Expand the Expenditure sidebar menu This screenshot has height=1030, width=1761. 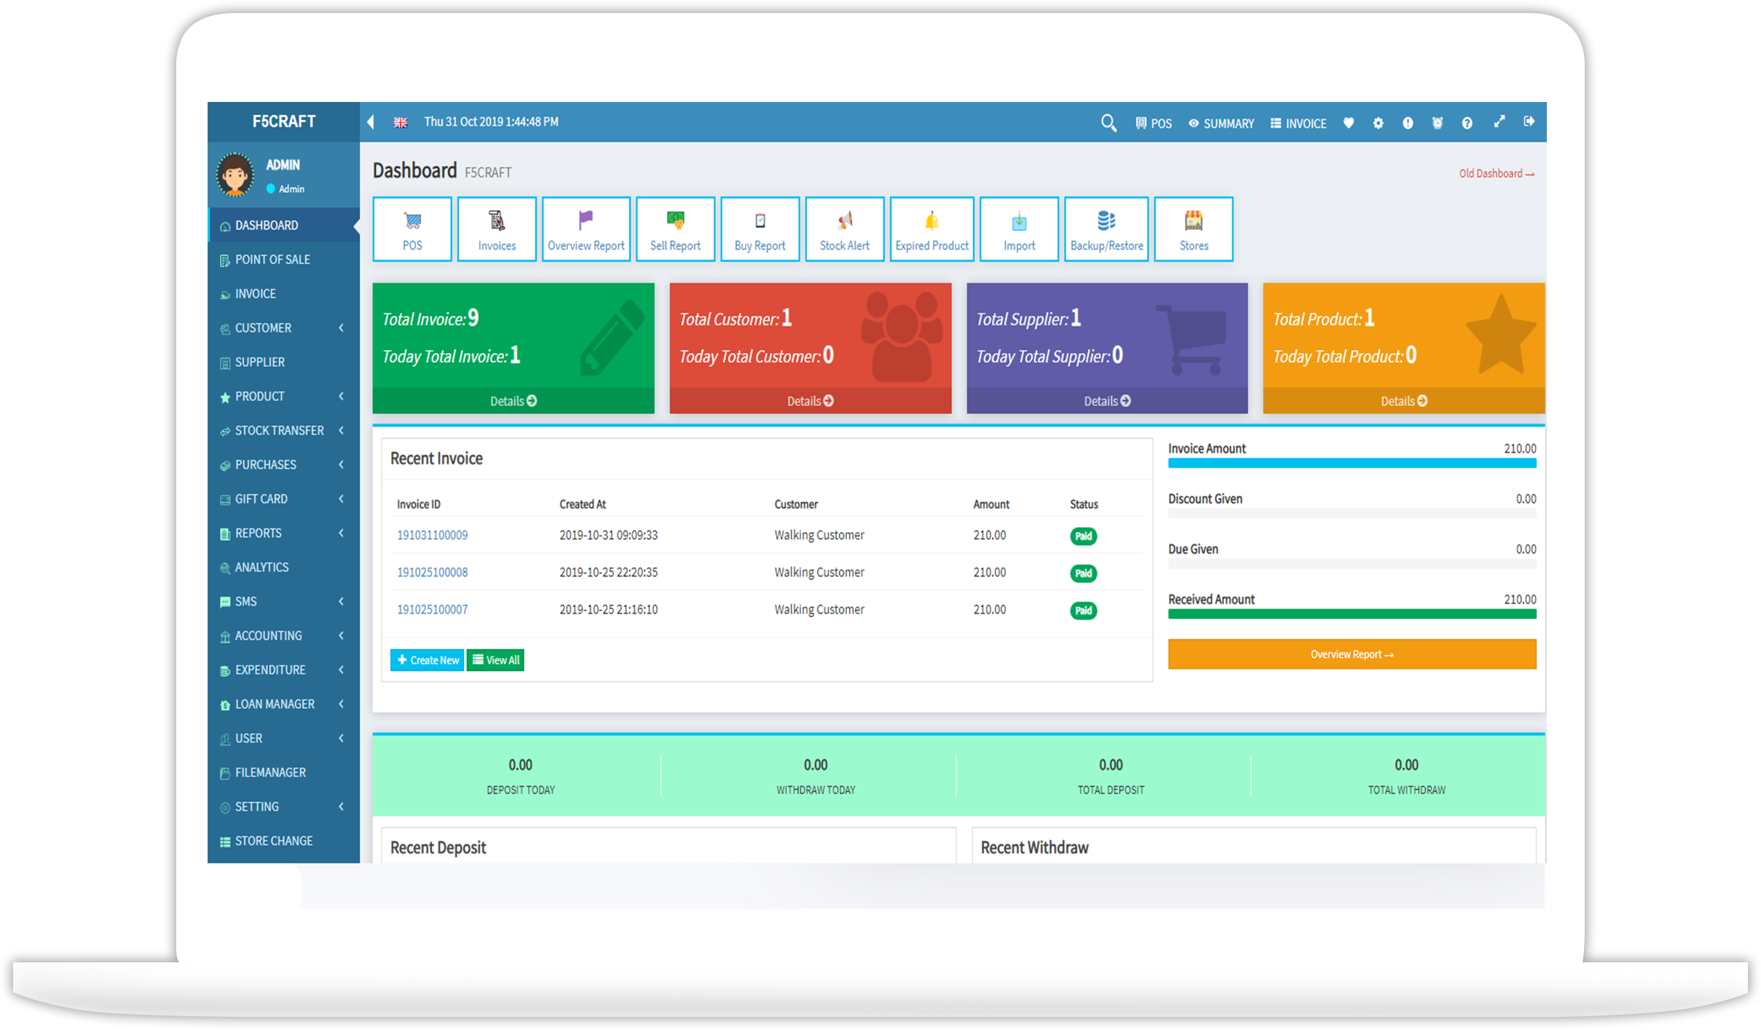tap(283, 670)
